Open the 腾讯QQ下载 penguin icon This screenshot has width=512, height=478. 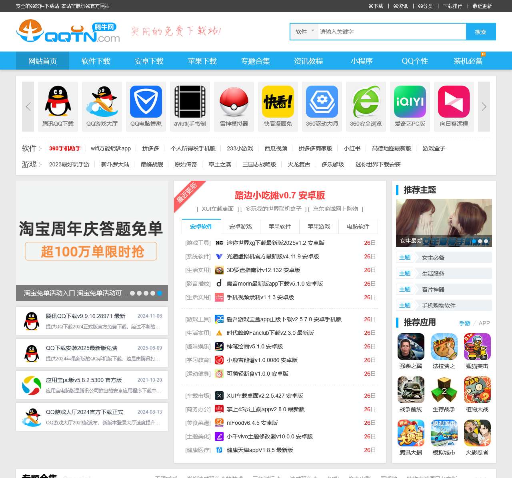pos(58,102)
